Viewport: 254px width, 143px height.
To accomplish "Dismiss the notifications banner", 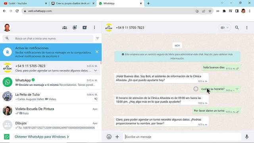I will tap(97, 52).
